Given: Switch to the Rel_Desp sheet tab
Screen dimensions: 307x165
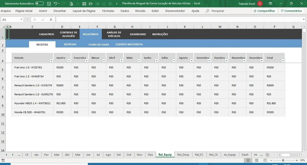Looking at the screenshot, I should (x=183, y=155).
